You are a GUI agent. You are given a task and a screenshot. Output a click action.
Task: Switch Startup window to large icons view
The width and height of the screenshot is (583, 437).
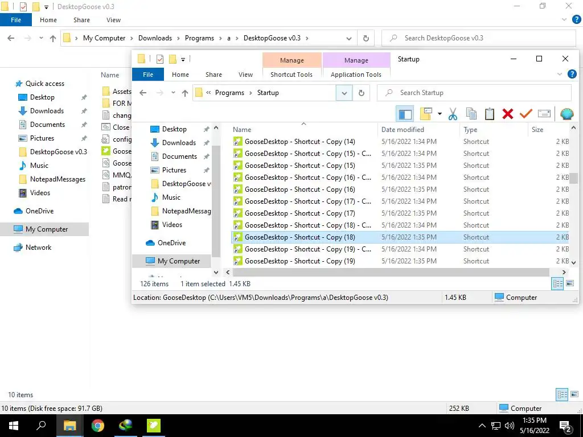tap(570, 284)
